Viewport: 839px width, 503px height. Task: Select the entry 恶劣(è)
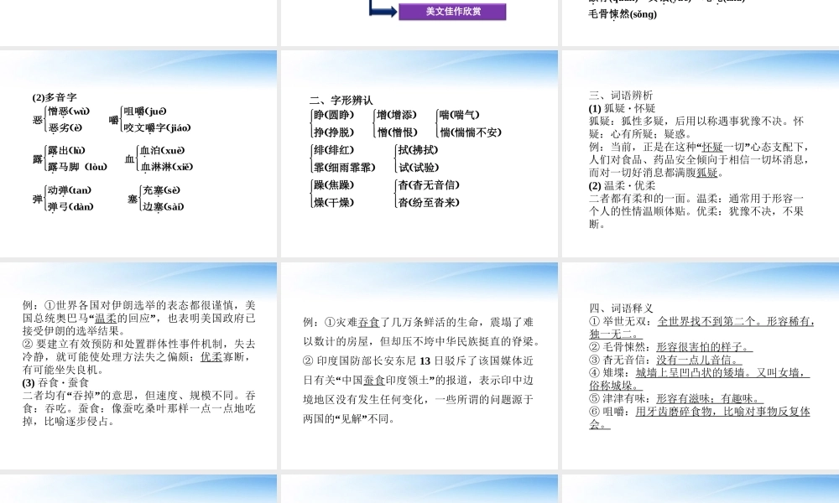[x=65, y=127]
